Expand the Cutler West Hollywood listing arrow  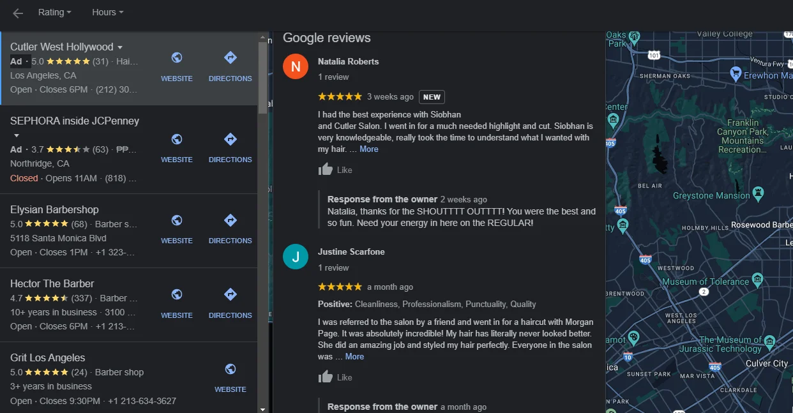click(119, 47)
